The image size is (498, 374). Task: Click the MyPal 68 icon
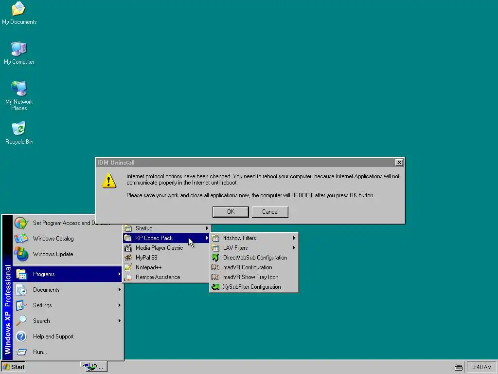(x=128, y=258)
